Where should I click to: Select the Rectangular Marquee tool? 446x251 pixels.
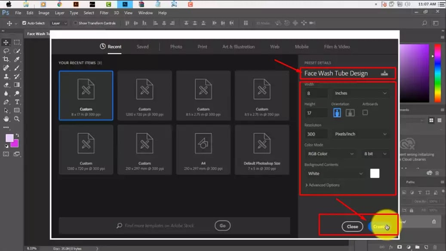click(x=17, y=43)
